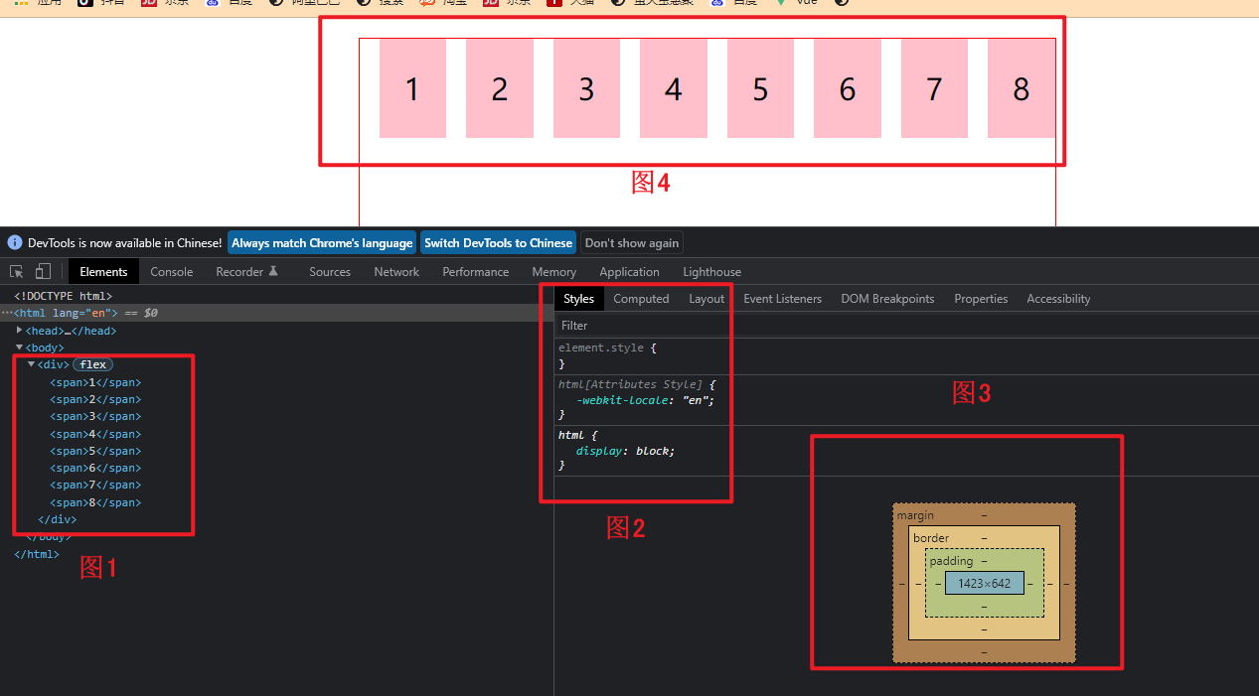The image size is (1259, 696).
Task: Select the opening body tag row
Action: click(x=45, y=348)
